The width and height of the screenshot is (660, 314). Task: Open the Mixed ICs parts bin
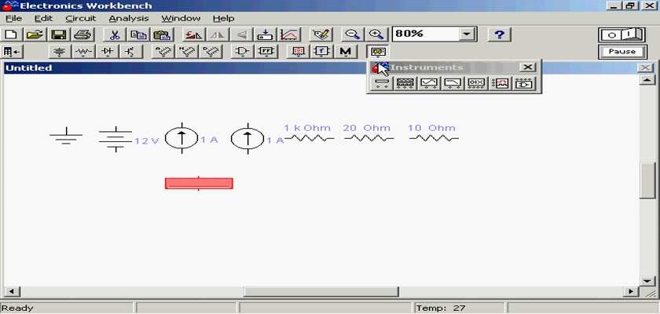coord(186,52)
